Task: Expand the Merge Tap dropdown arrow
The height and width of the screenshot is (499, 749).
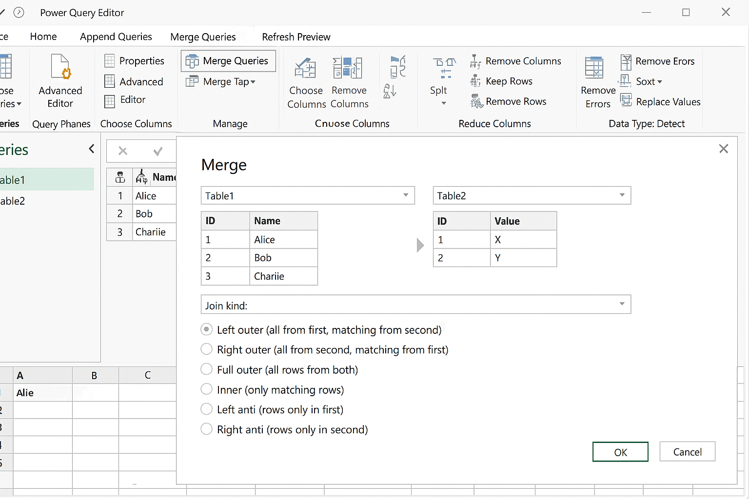Action: coord(253,82)
